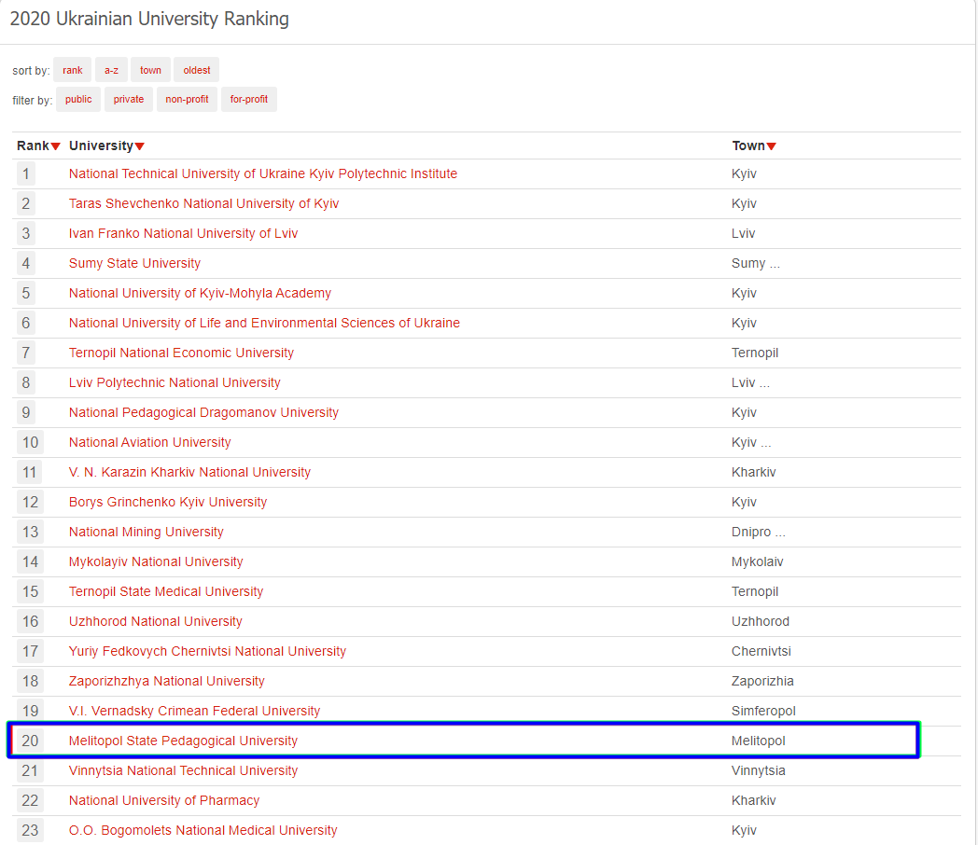Open Melitopol State Pedagogical University link
This screenshot has width=978, height=845.
pyautogui.click(x=183, y=741)
